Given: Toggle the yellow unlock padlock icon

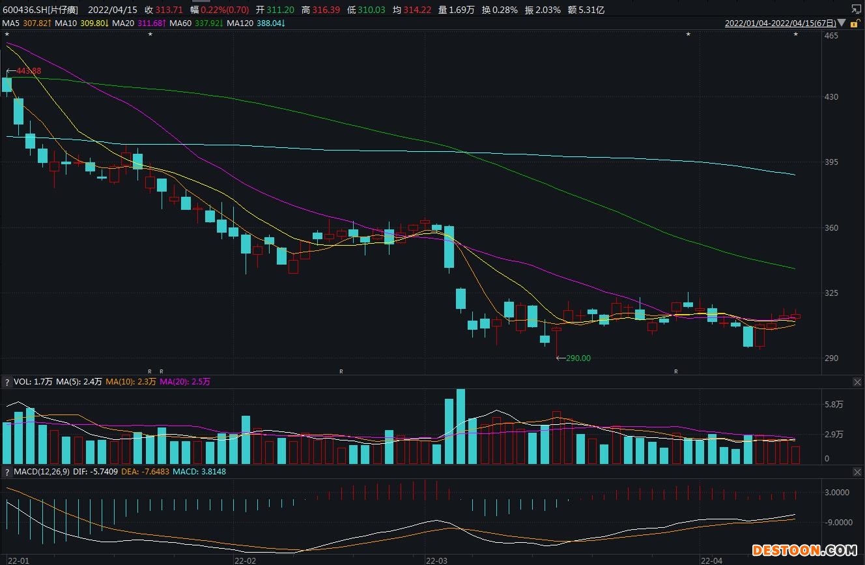Looking at the screenshot, I should coord(853,23).
